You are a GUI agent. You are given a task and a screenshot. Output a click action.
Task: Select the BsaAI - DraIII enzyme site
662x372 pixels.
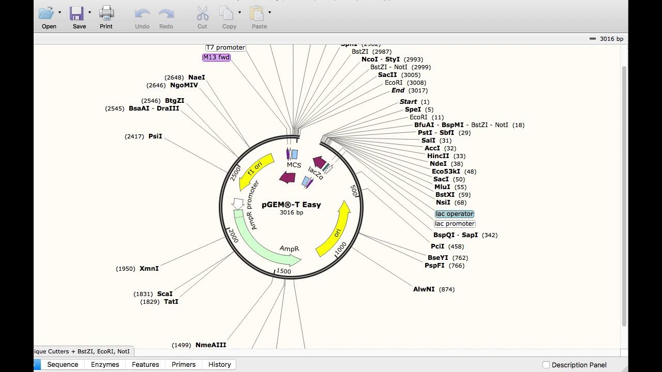[x=154, y=109]
